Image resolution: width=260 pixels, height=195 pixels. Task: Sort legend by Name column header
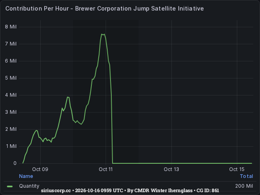pyautogui.click(x=26, y=176)
